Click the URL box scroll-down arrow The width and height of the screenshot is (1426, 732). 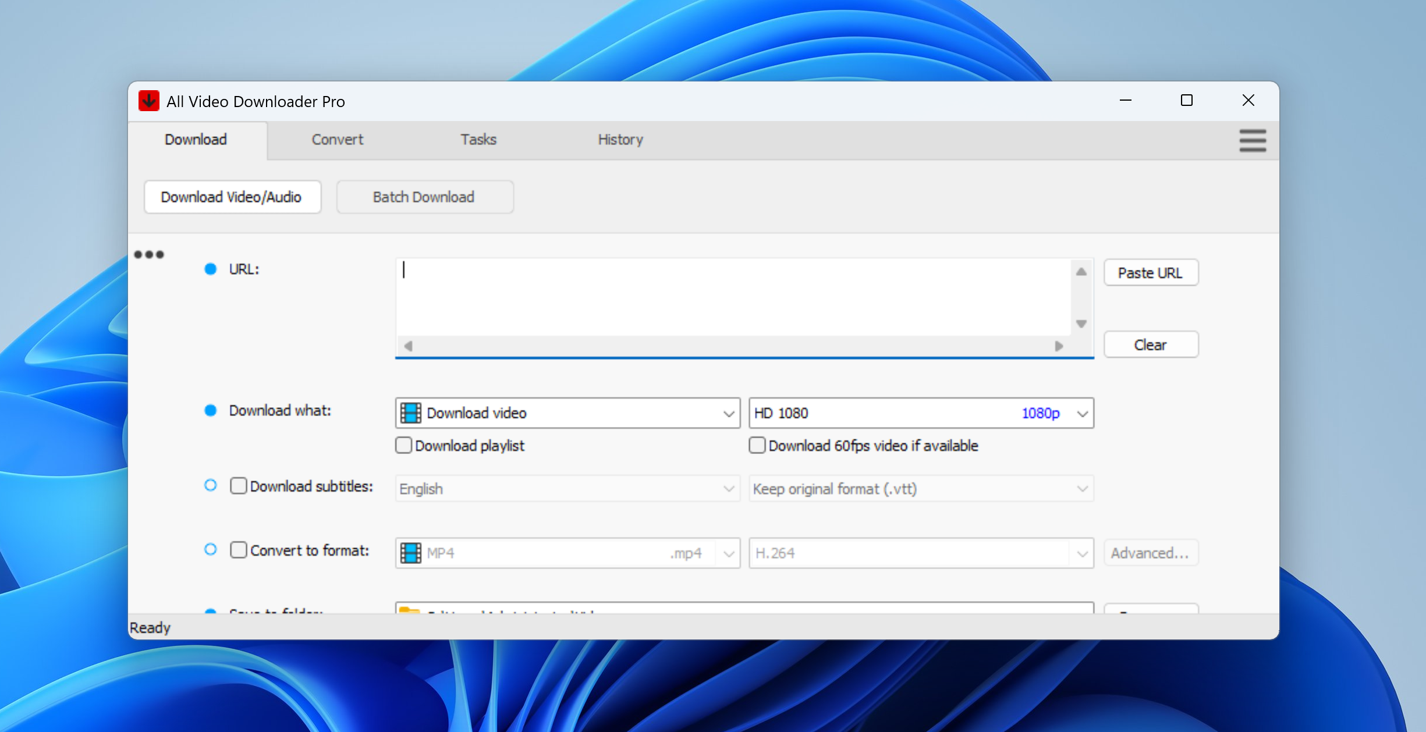(1081, 324)
